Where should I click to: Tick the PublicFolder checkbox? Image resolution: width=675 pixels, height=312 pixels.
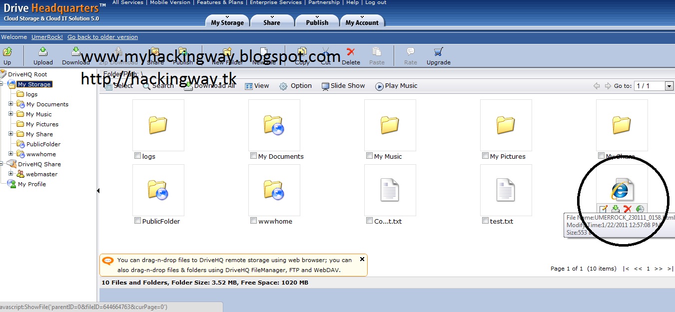[x=137, y=221]
